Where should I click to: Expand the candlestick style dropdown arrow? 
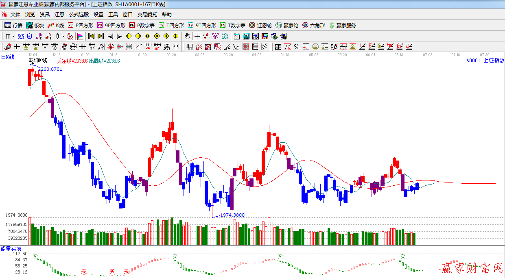63,36
